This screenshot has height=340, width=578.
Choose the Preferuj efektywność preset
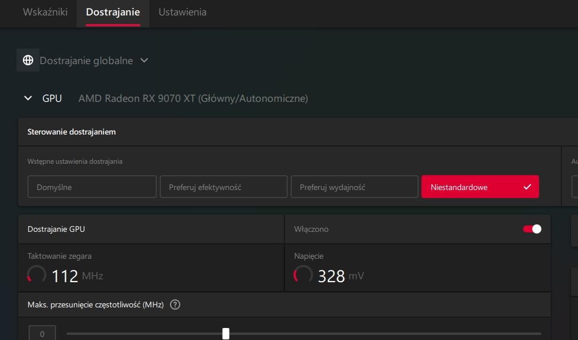(223, 187)
